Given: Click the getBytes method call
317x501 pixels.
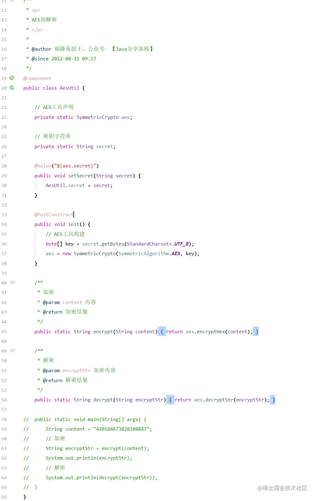Looking at the screenshot, I should click(x=113, y=244).
